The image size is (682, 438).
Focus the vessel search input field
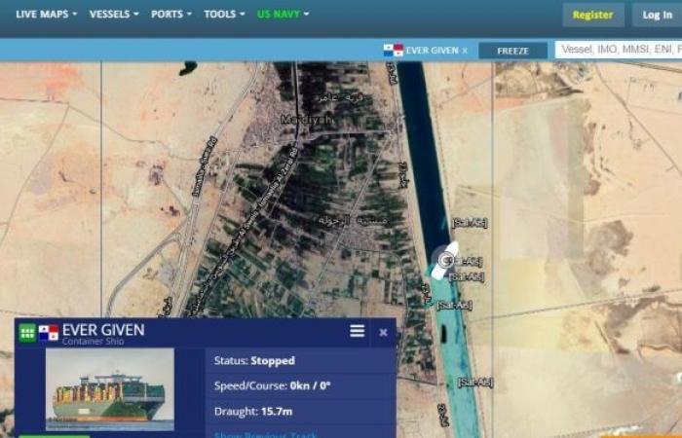(619, 50)
